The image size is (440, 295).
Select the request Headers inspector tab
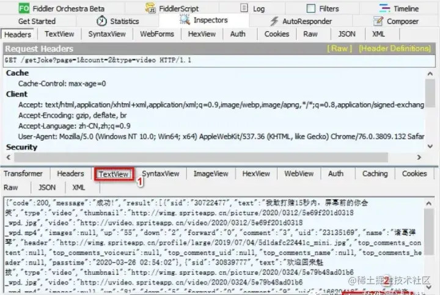tap(18, 34)
